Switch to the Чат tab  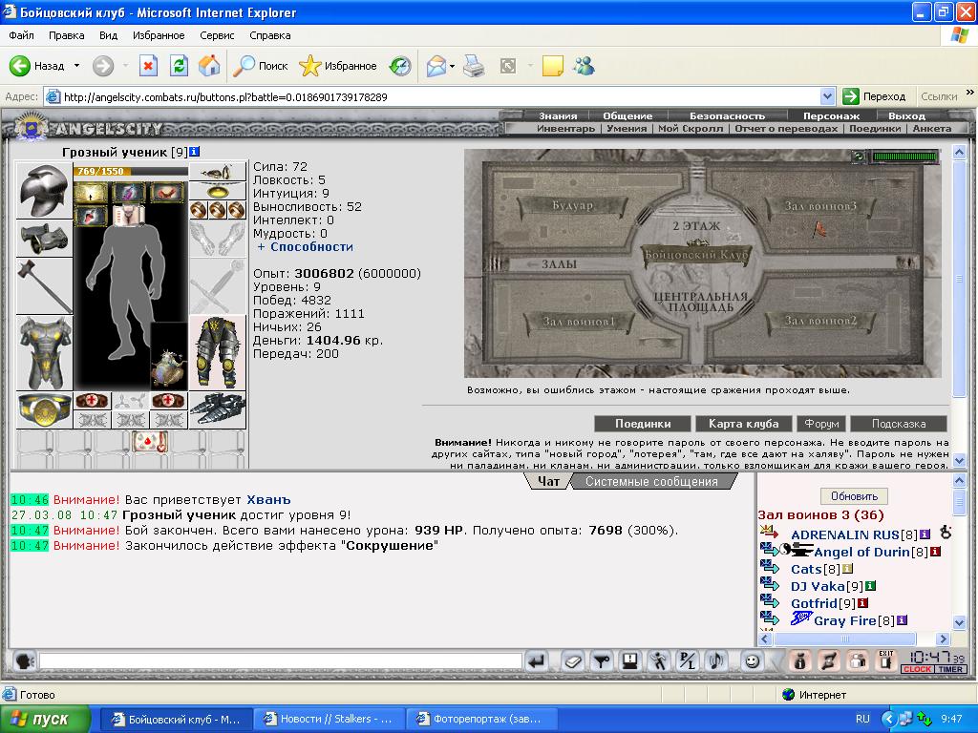pyautogui.click(x=548, y=481)
